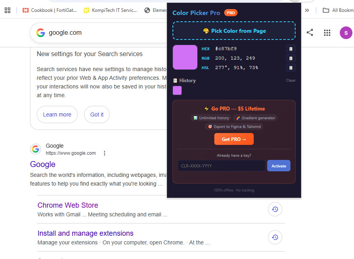Copy the HSL value 277°, 91%, 73%
The width and height of the screenshot is (354, 259).
tap(291, 68)
